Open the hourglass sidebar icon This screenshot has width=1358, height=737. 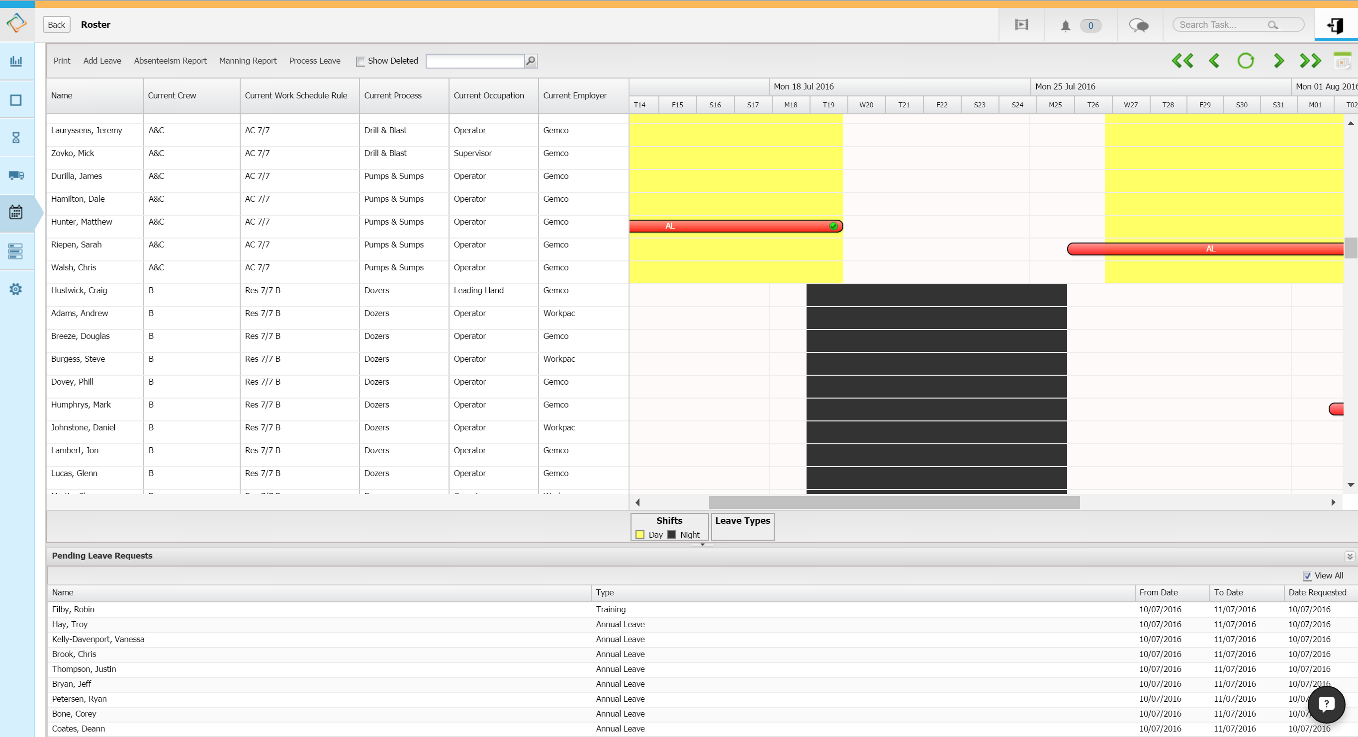16,138
